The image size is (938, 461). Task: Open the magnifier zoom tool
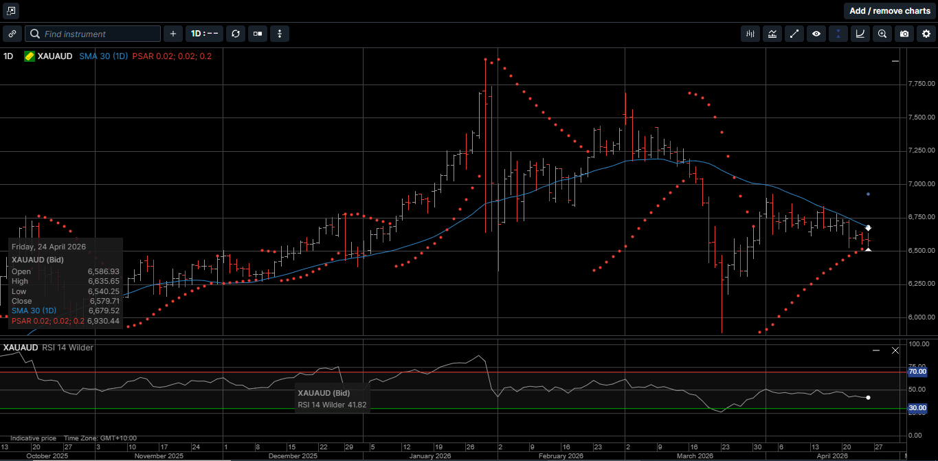coord(882,34)
